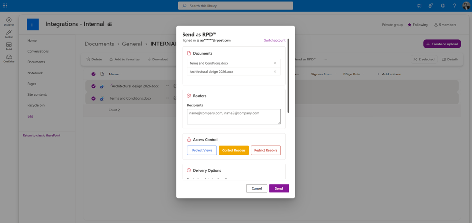
Task: Remove Architectural design 2026.docx from dialog
Action: click(275, 71)
